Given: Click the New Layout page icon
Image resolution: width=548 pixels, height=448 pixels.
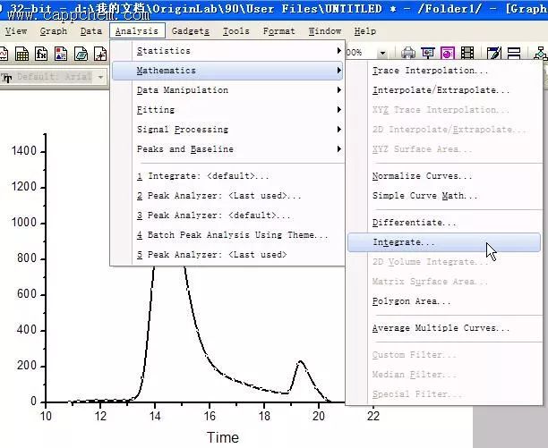Looking at the screenshot, I should tap(61, 54).
